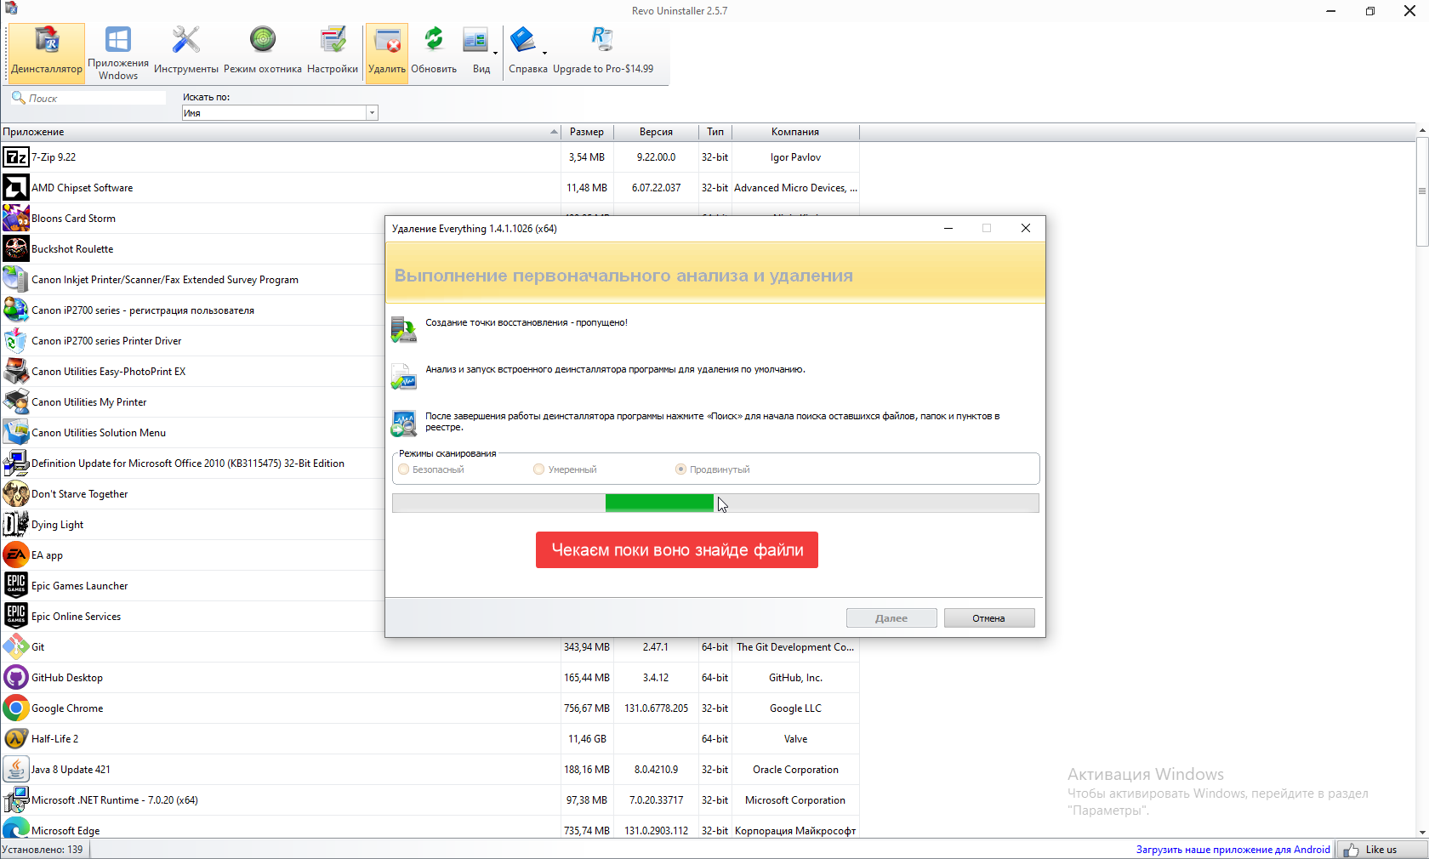Viewport: 1429px width, 859px height.
Task: Select Git application icon
Action: pyautogui.click(x=15, y=647)
